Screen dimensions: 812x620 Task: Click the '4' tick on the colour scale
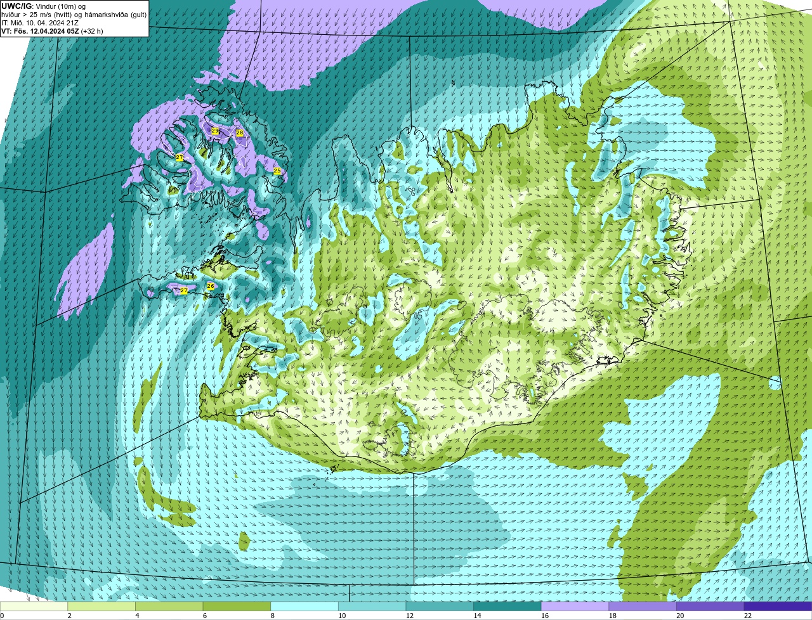point(137,616)
